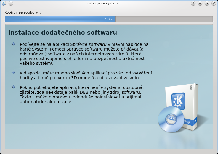Click arrow bullet next to 'K dispozici máte'
218x154 pixels.
click(13, 72)
